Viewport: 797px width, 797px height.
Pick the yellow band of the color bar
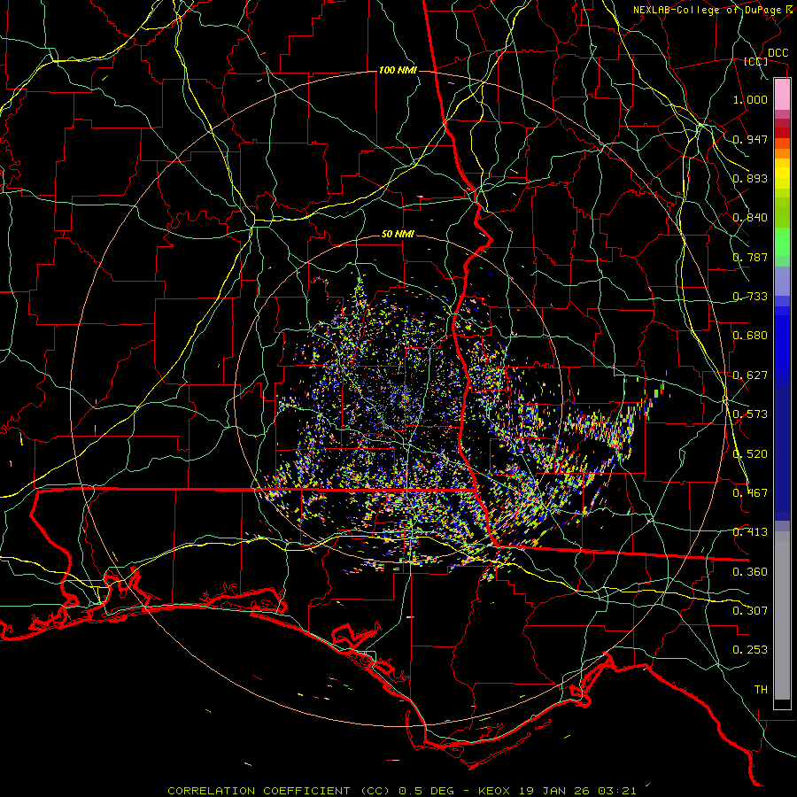pyautogui.click(x=782, y=174)
